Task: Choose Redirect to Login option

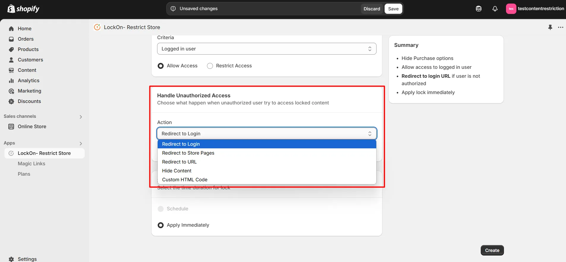Action: pyautogui.click(x=267, y=144)
